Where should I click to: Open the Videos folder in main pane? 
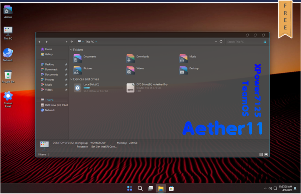131,70
